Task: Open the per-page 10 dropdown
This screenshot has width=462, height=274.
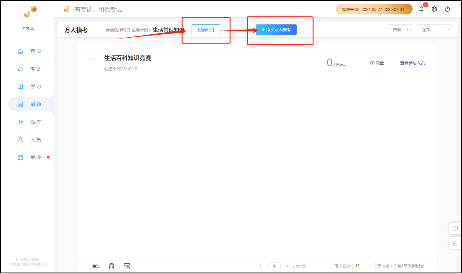Action: click(x=364, y=266)
